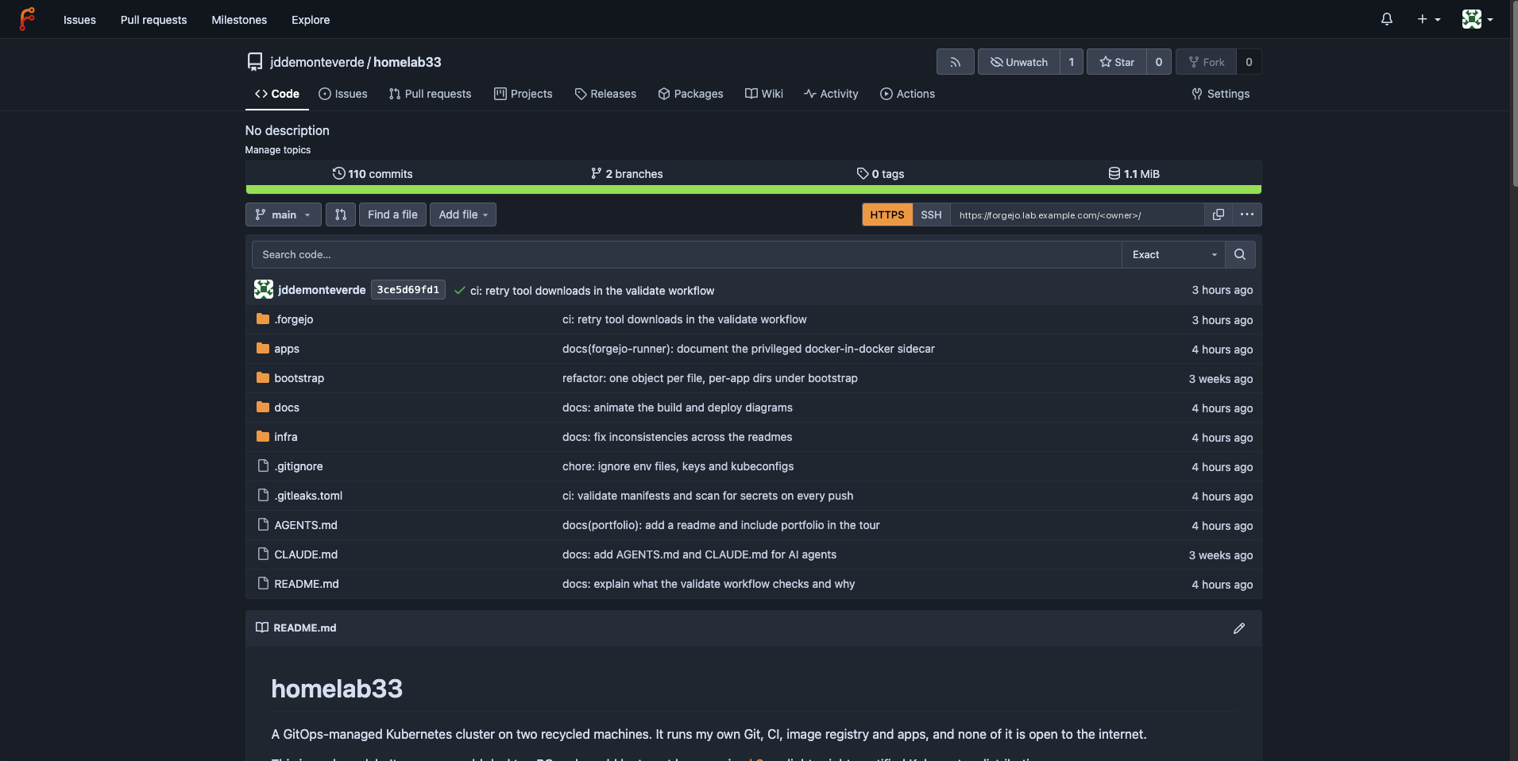Click the 0 tags label
1518x761 pixels.
pos(880,174)
